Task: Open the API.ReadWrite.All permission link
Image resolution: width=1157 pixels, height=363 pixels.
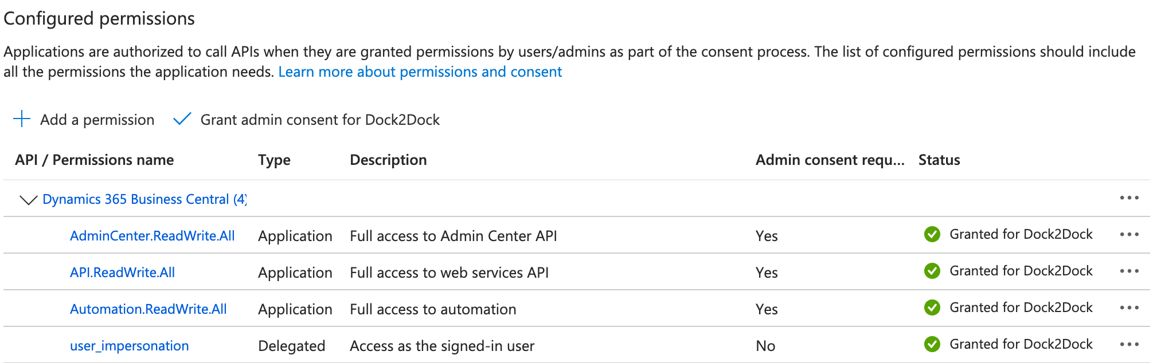Action: [123, 273]
